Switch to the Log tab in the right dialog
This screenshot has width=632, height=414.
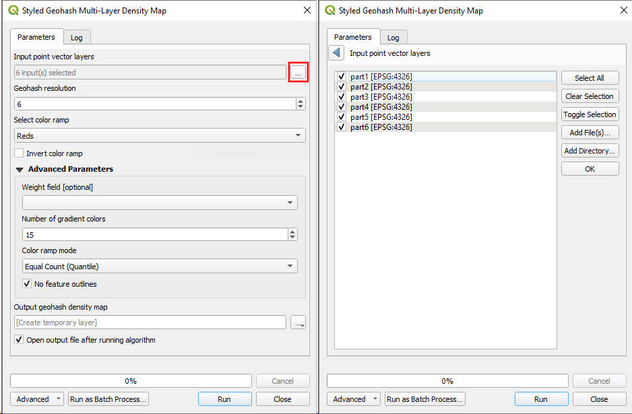(393, 38)
